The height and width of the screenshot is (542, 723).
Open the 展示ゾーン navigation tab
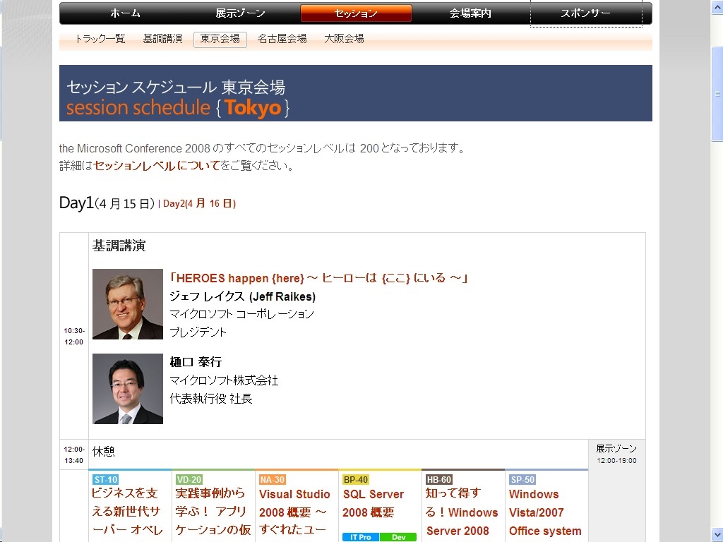[240, 13]
